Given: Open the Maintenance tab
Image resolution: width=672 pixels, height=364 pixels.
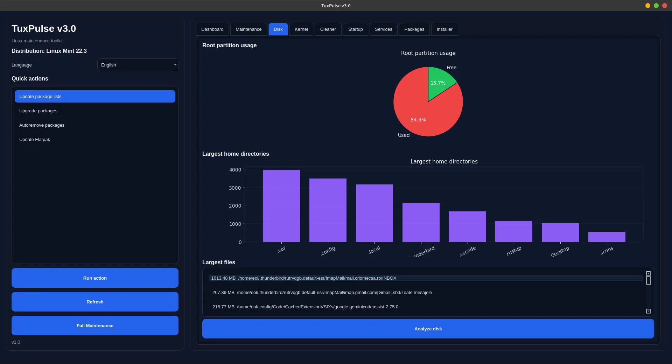Looking at the screenshot, I should (x=248, y=29).
